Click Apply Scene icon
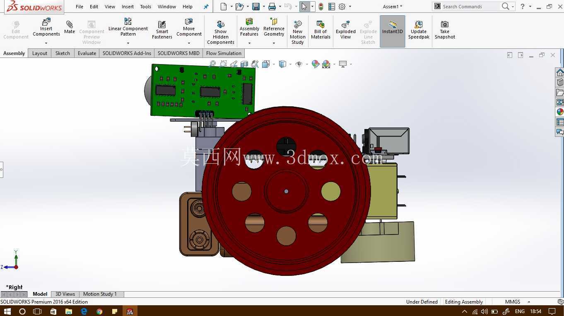Image resolution: width=564 pixels, height=316 pixels. click(x=326, y=64)
